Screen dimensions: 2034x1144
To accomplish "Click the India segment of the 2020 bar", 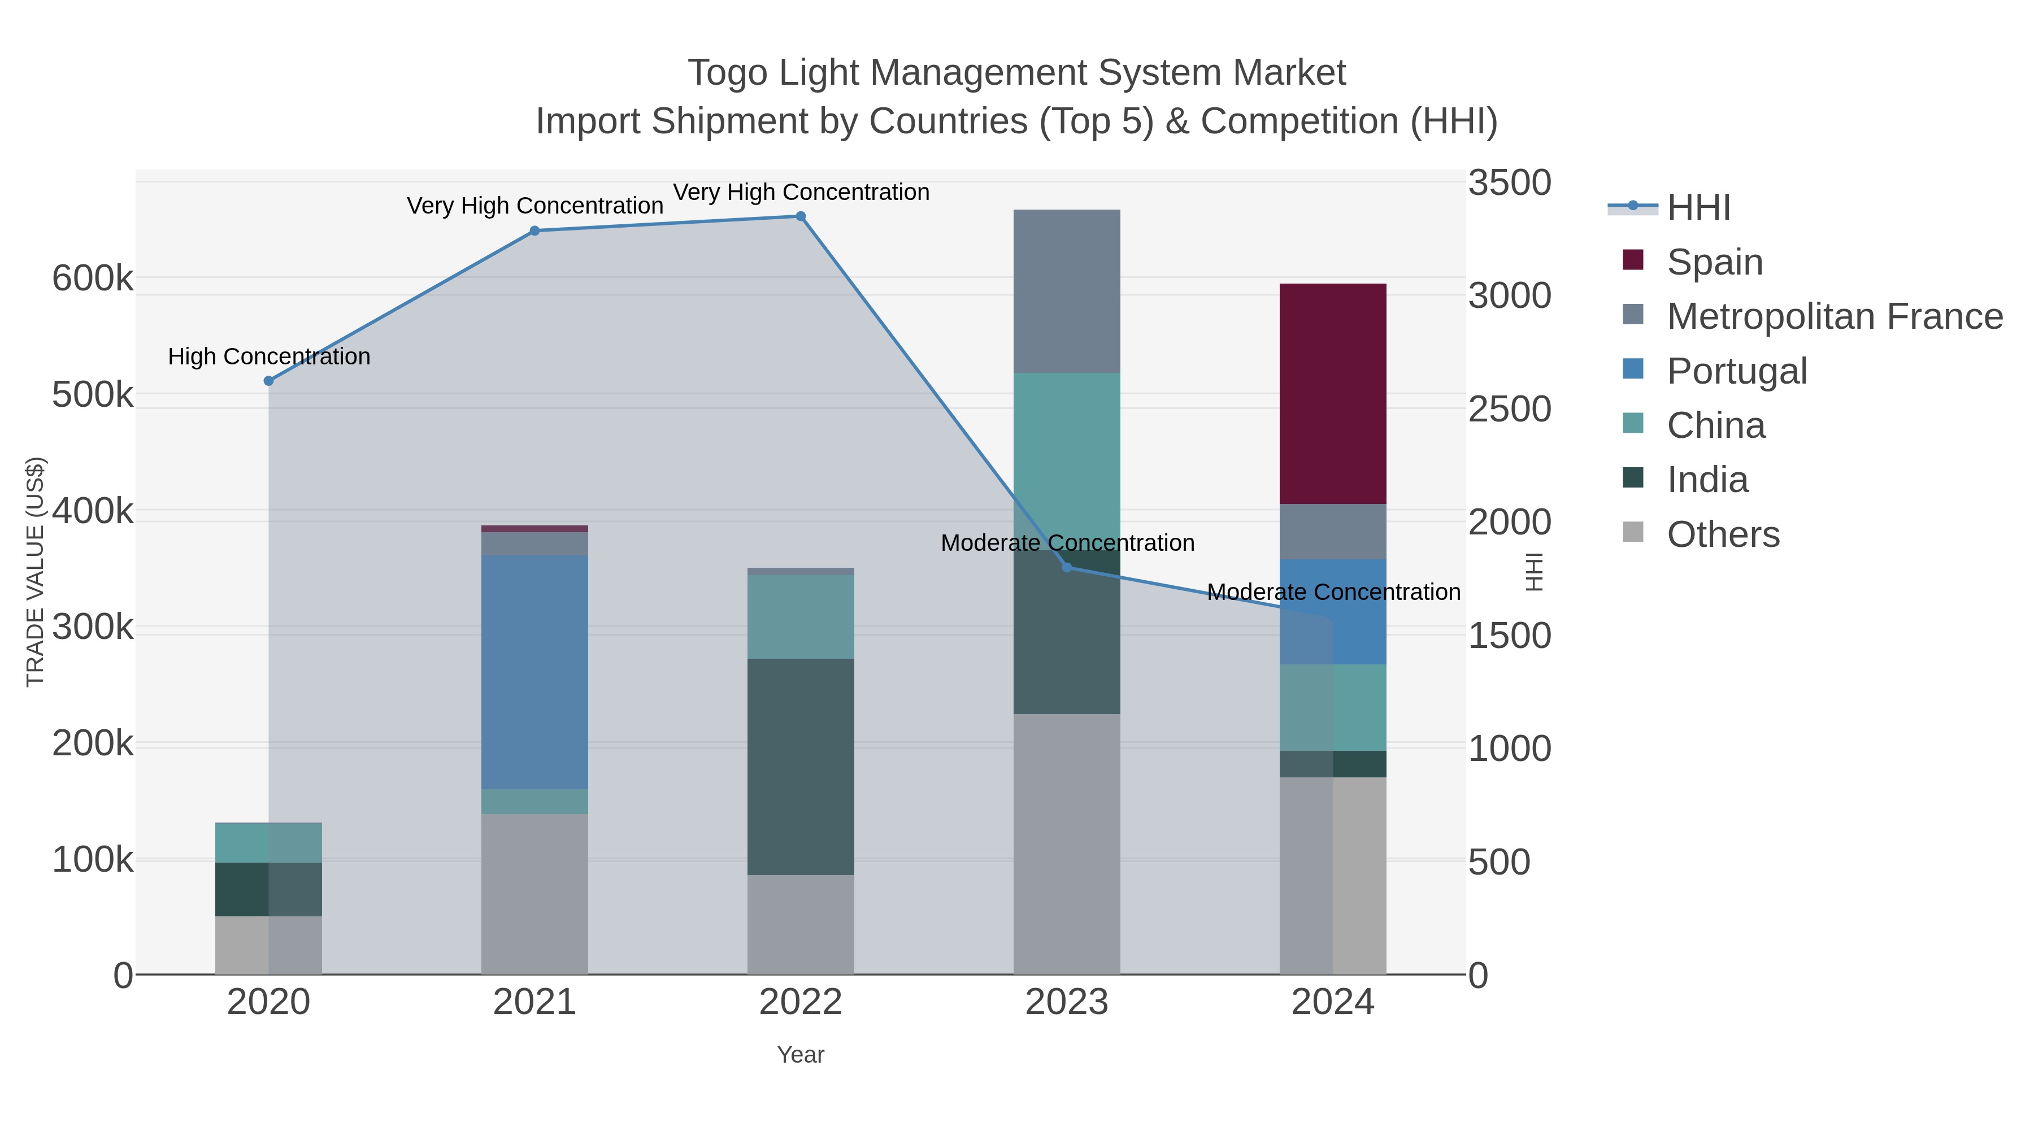I will (268, 889).
